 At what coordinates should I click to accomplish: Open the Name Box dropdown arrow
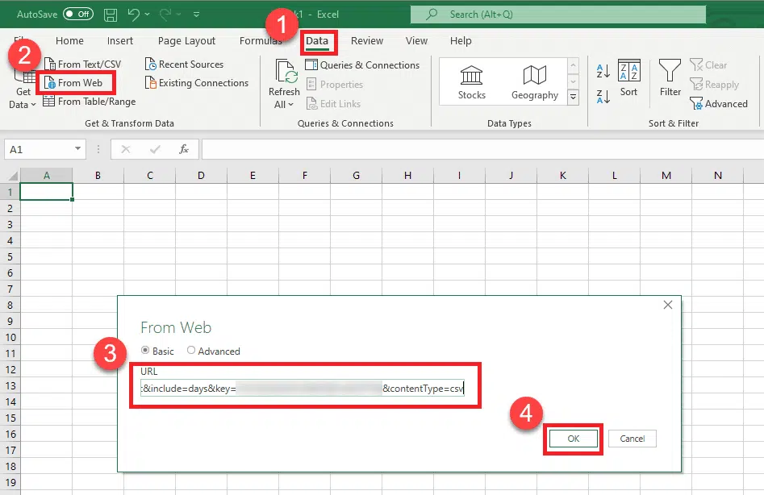(78, 149)
